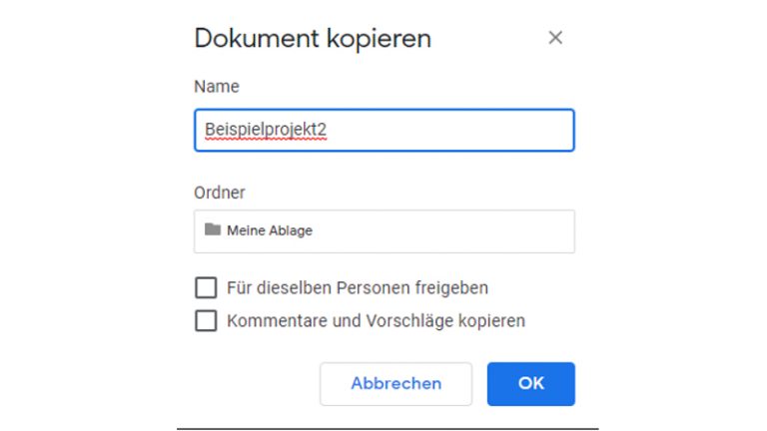
Task: Click the Für dieselben Personen freigeben label text
Action: point(358,288)
